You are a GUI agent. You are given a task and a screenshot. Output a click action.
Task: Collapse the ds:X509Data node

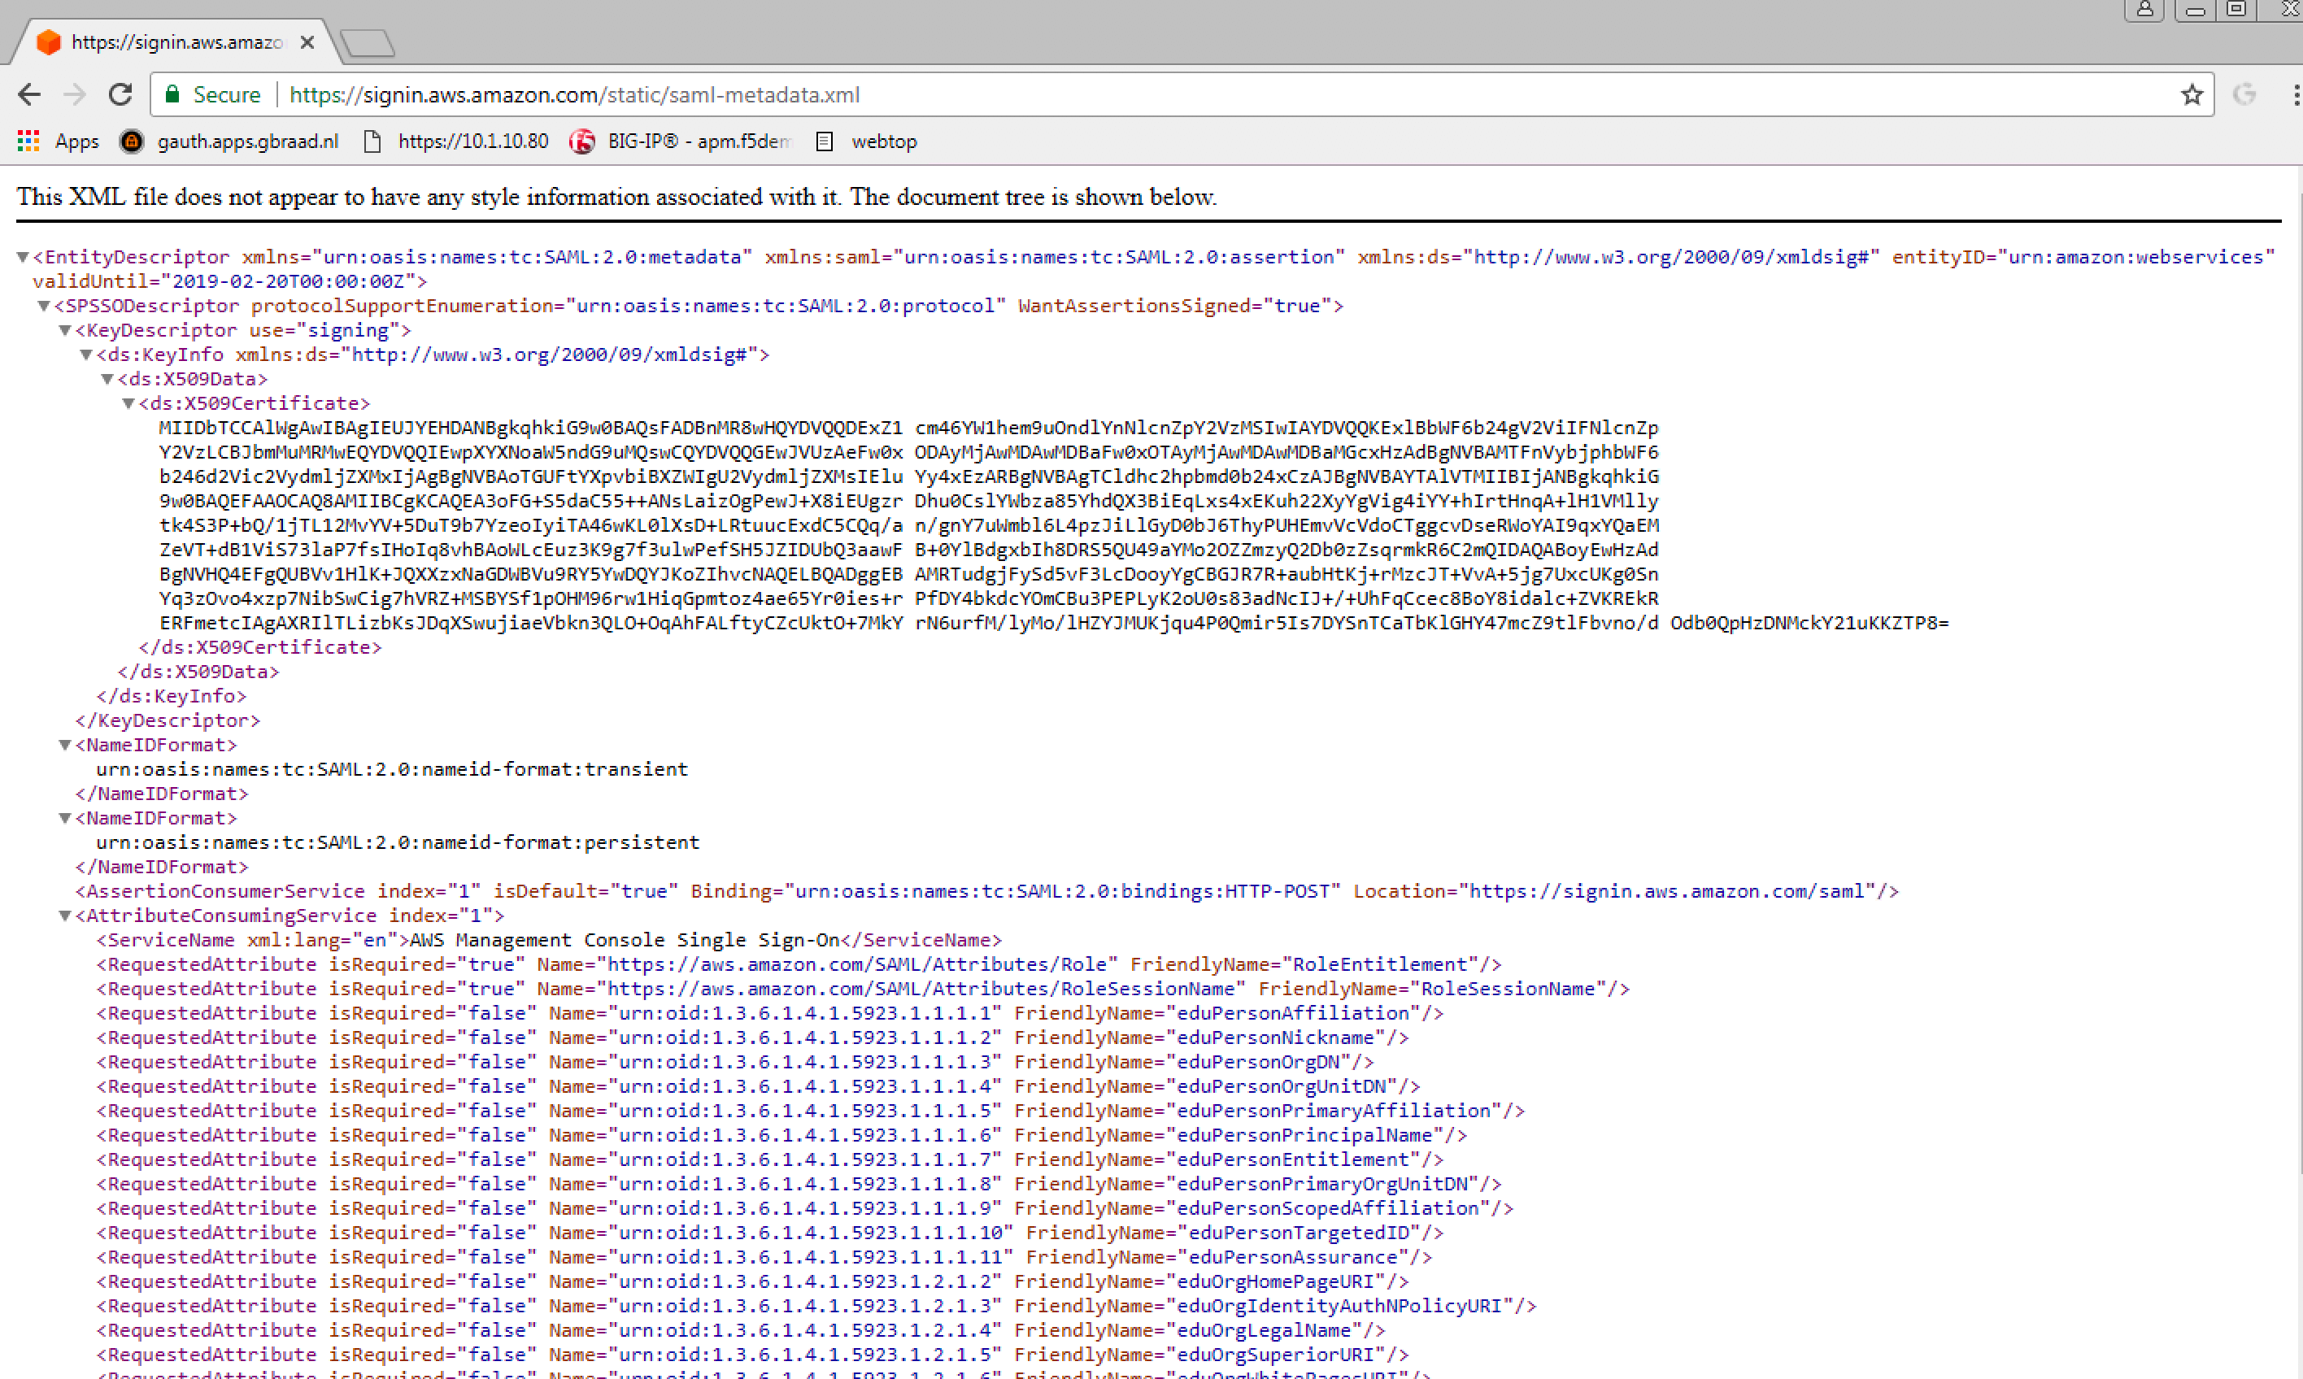108,379
